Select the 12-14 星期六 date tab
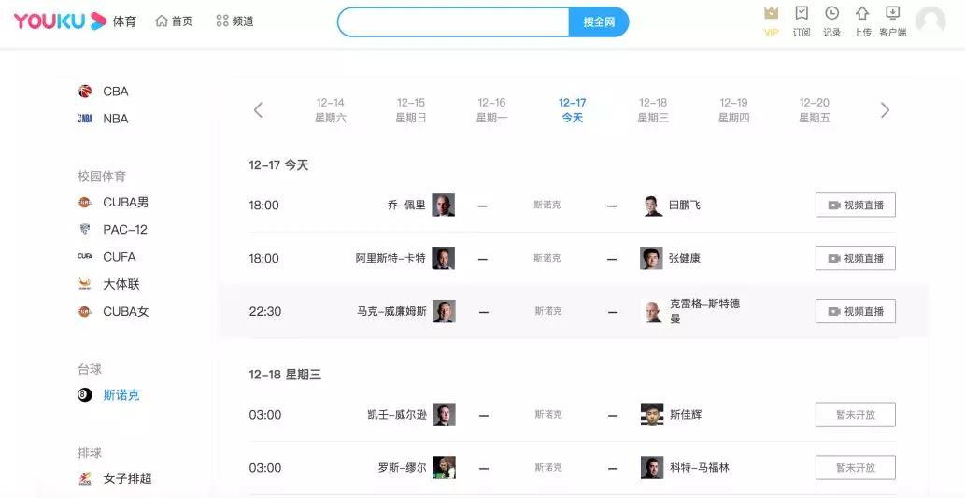965x498 pixels. click(x=331, y=110)
